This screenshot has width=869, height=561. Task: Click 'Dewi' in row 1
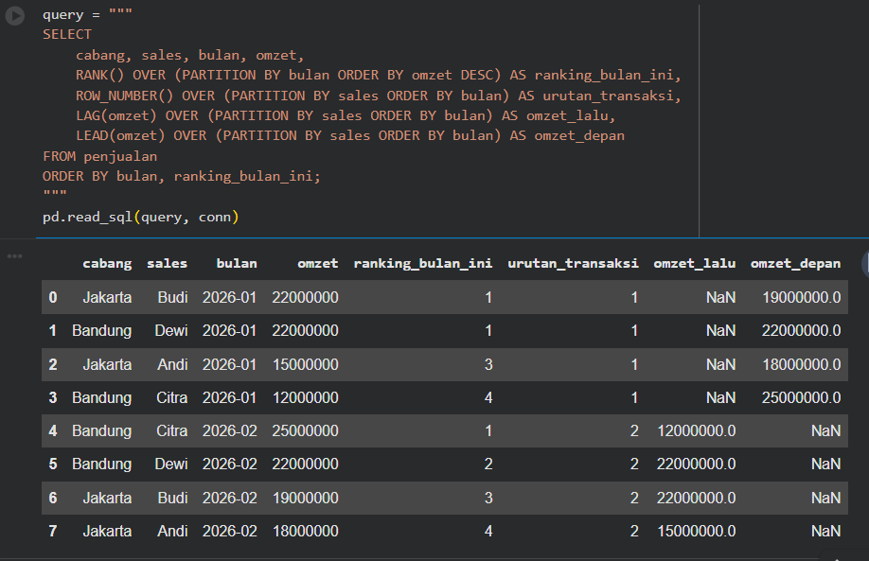pyautogui.click(x=171, y=330)
